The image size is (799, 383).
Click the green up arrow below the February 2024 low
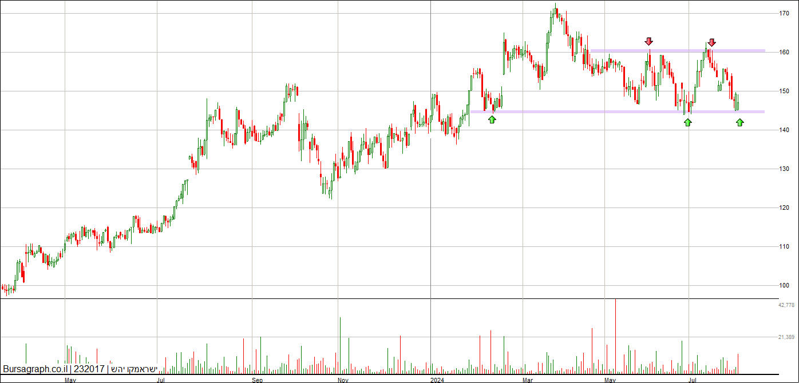492,119
